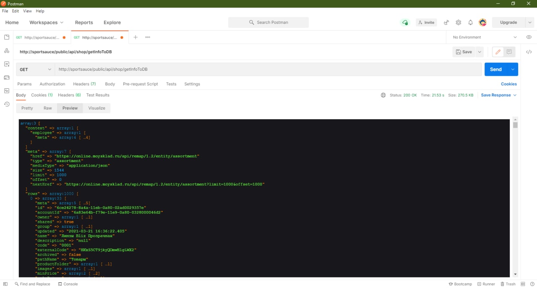This screenshot has height=288, width=537.
Task: Add a new request tab with plus
Action: [136, 37]
